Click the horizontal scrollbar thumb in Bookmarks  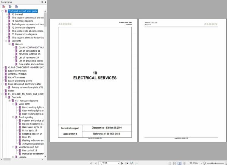tap(7, 159)
